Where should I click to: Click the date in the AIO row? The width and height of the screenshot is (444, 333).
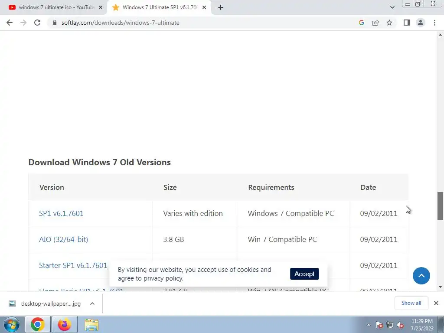point(379,239)
